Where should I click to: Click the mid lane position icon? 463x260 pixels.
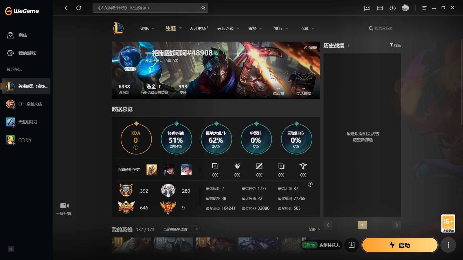pos(259,166)
